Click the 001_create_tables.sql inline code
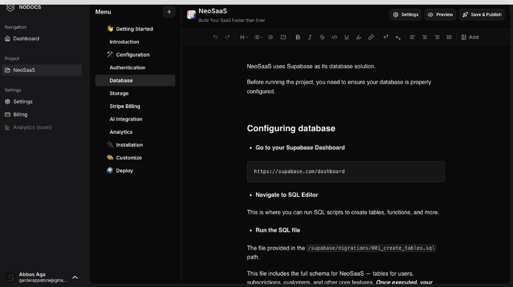513x287 pixels. click(x=371, y=248)
